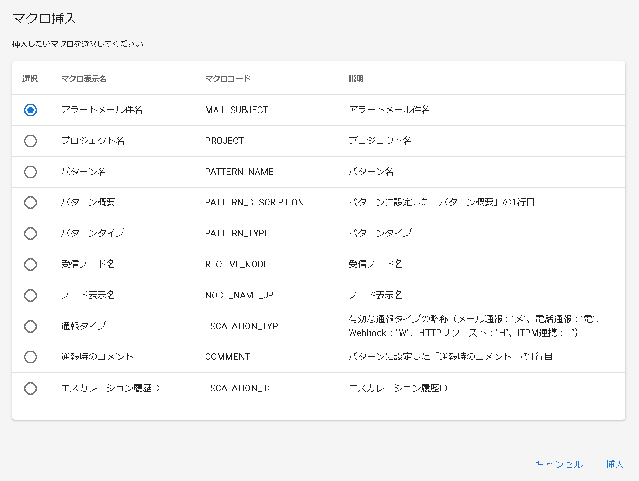The image size is (639, 481).
Task: Click the マクロ表示名 column header
Action: [84, 79]
